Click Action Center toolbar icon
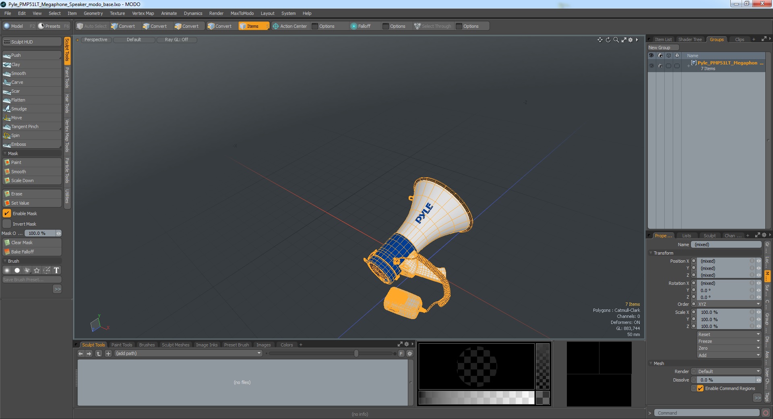773x419 pixels. point(276,26)
